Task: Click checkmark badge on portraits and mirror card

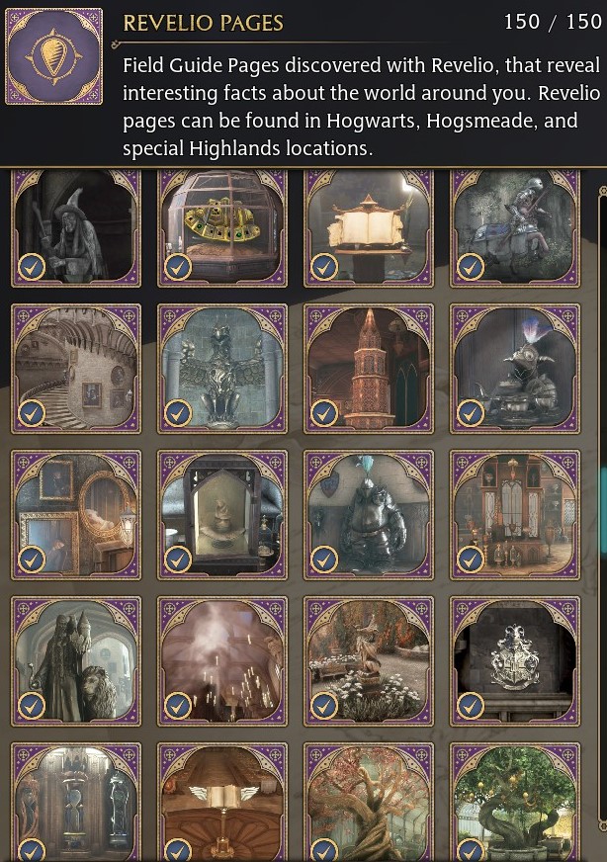Action: coord(32,560)
